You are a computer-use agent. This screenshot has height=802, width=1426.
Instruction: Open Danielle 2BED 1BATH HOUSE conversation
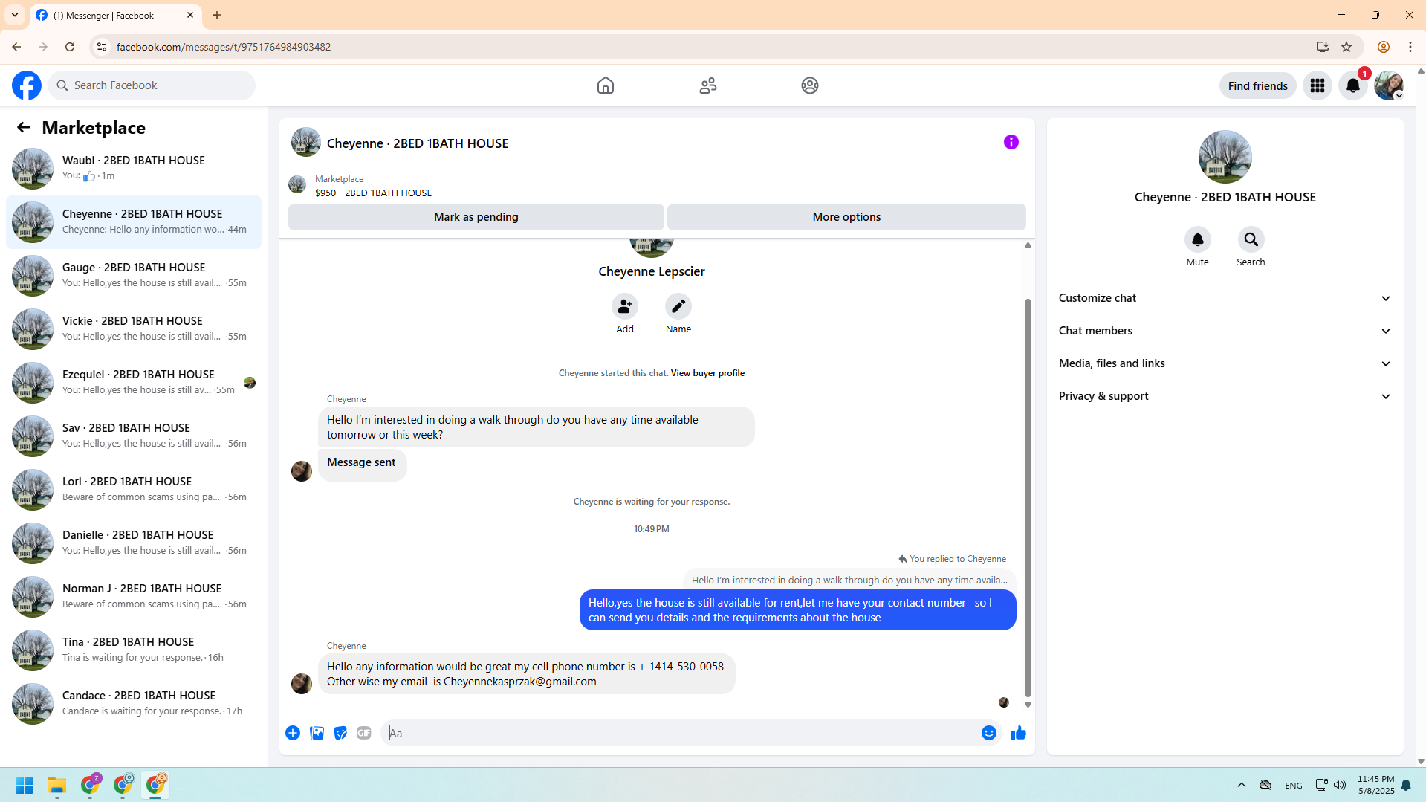pos(134,543)
